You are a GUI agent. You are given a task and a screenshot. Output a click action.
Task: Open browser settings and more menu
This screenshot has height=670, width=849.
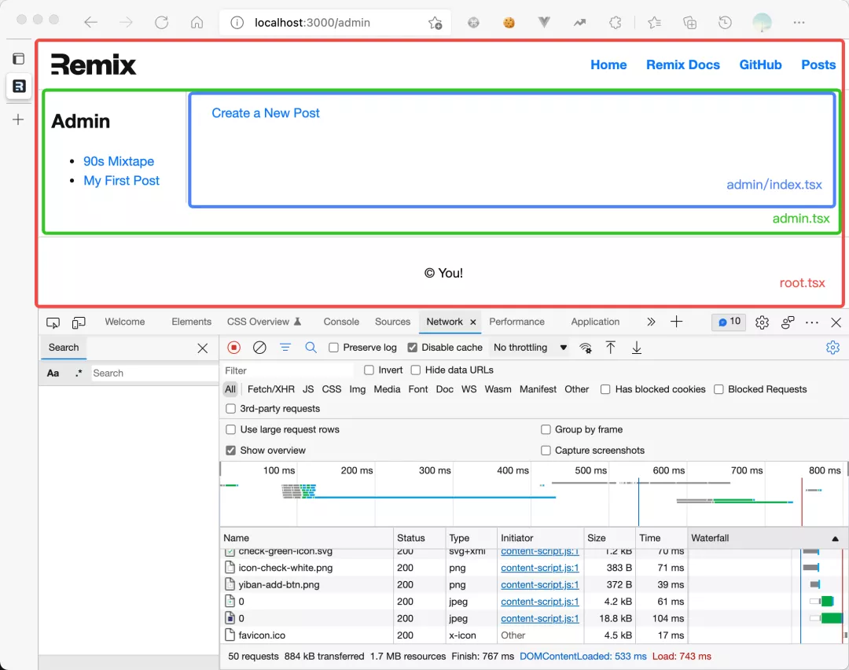click(x=799, y=22)
